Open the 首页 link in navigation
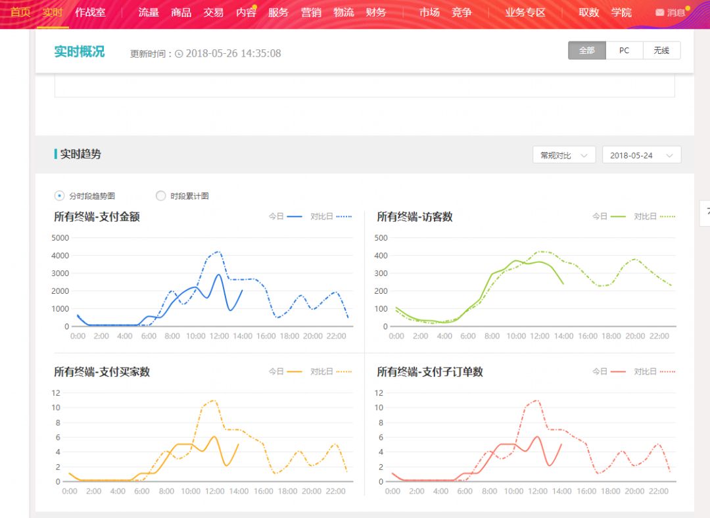 click(20, 12)
